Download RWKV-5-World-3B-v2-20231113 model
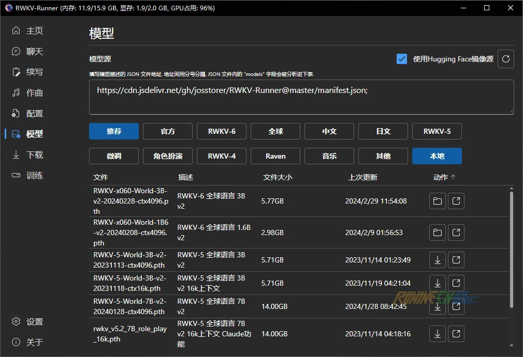The image size is (523, 357). click(438, 260)
